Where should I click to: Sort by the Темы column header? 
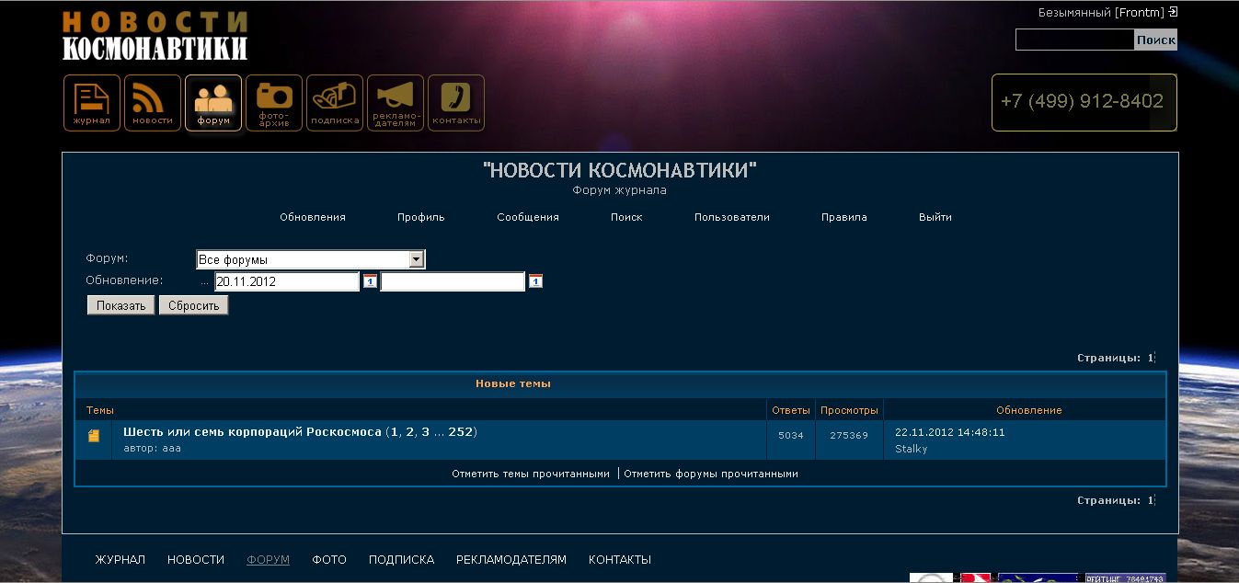(100, 410)
